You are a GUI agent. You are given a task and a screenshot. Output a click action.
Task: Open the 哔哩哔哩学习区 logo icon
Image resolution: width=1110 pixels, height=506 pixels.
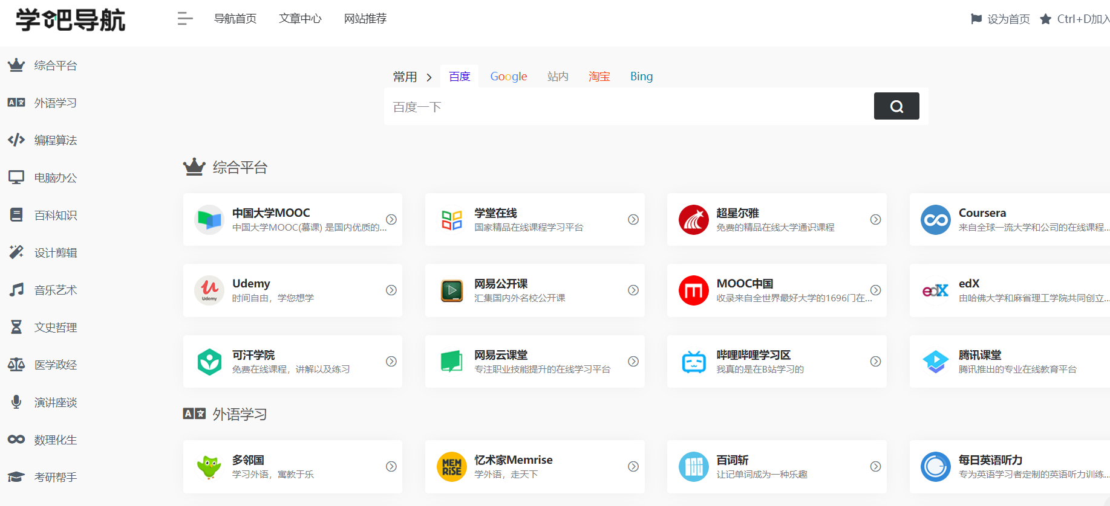(694, 362)
